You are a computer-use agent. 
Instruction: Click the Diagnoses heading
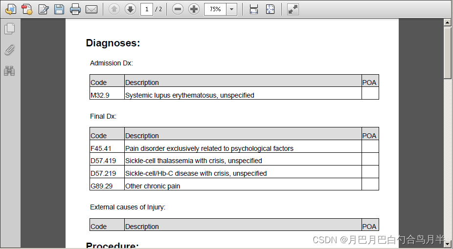(x=113, y=43)
